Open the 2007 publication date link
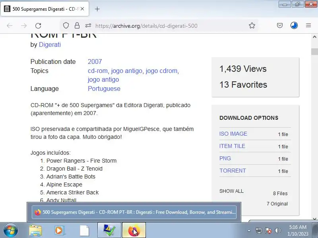 click(x=95, y=61)
